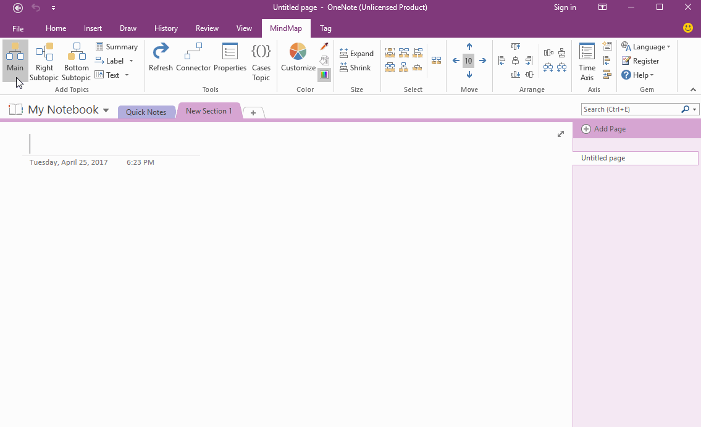Screen dimensions: 701x427
Task: Move selection left with the left arrow
Action: pos(456,60)
